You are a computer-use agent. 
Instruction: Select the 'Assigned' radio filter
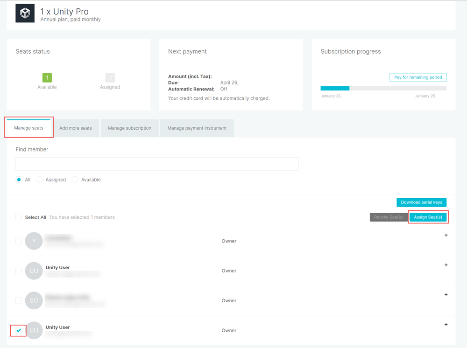pos(40,180)
